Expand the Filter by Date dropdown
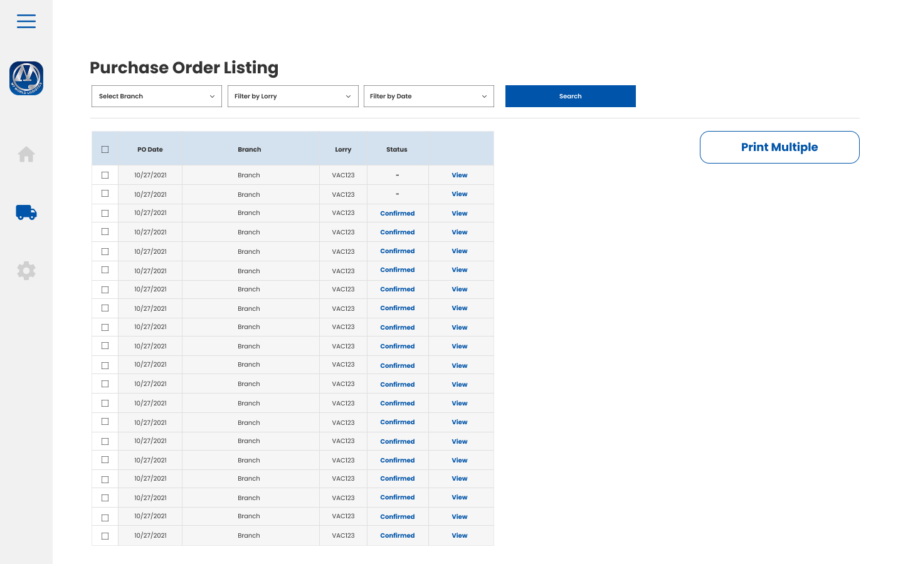Screen dimensions: 903x564 pyautogui.click(x=429, y=97)
